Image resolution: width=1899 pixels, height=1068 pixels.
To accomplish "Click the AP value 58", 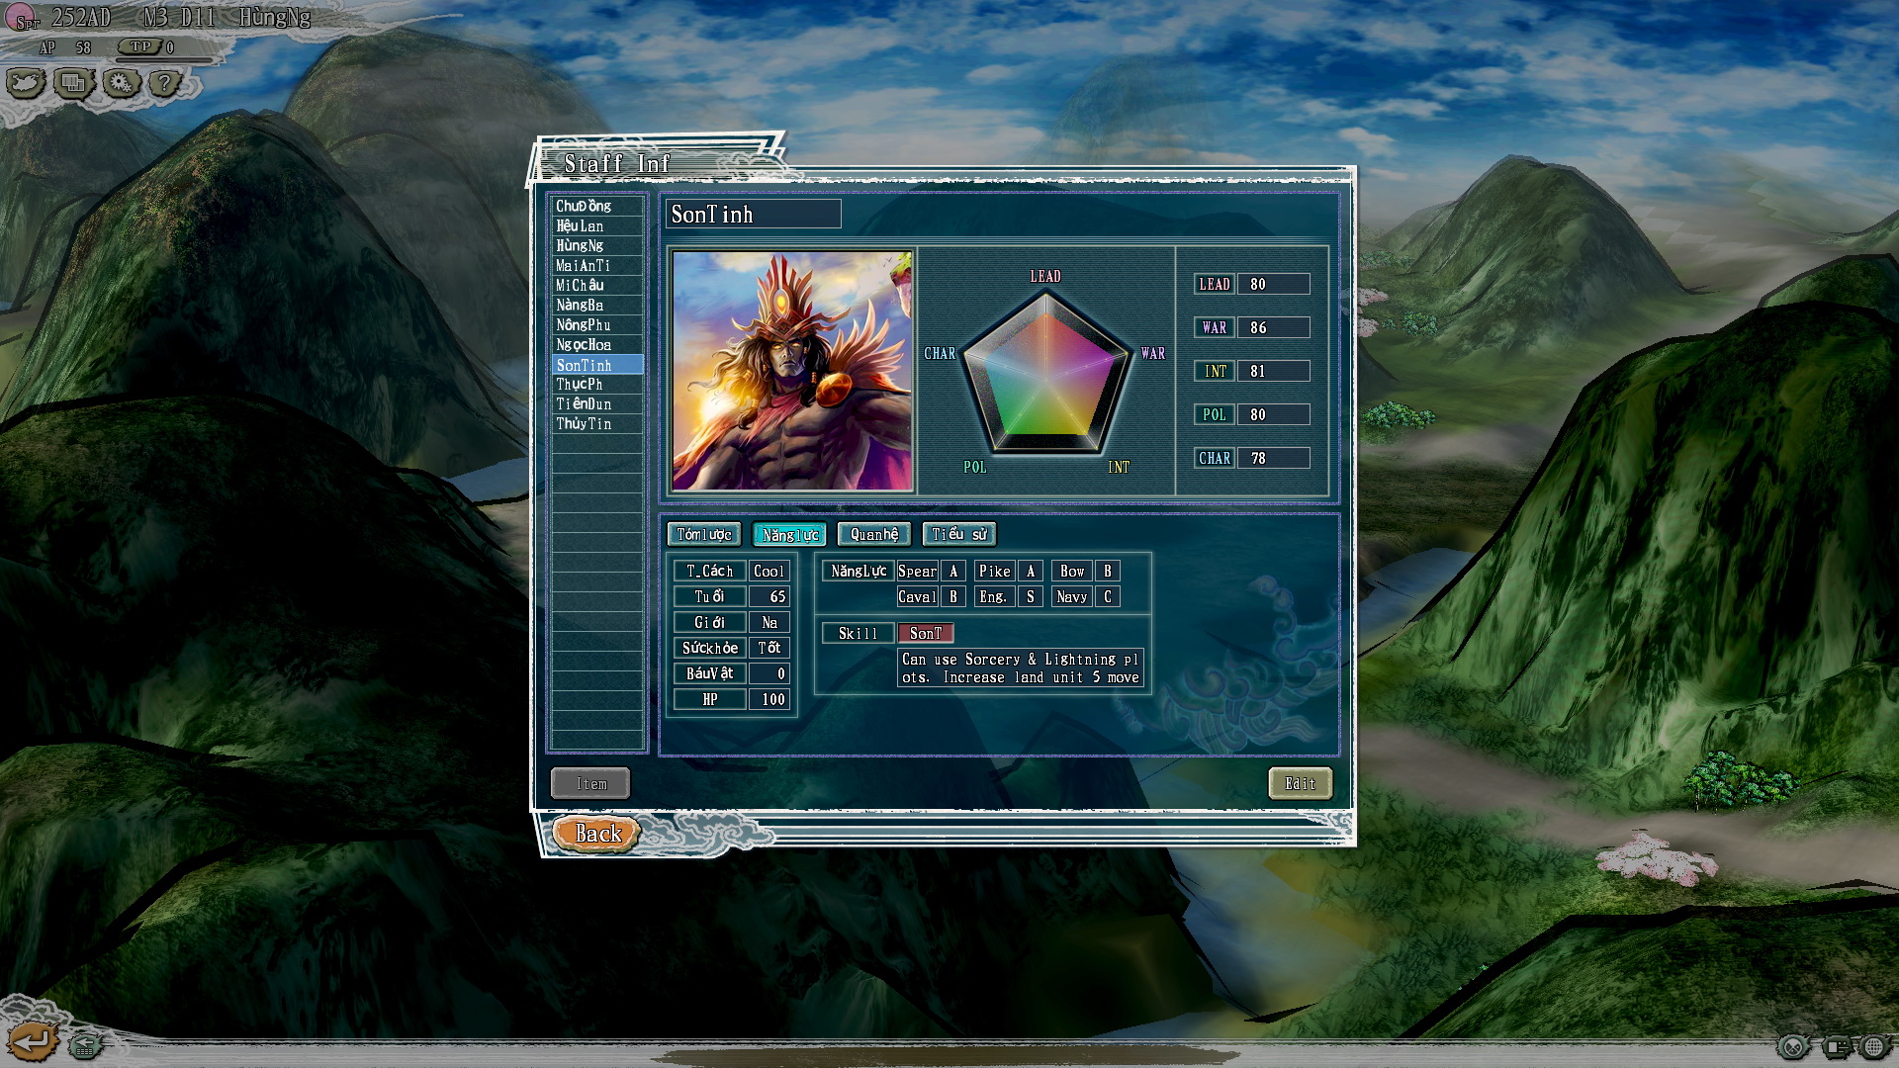I will point(82,47).
